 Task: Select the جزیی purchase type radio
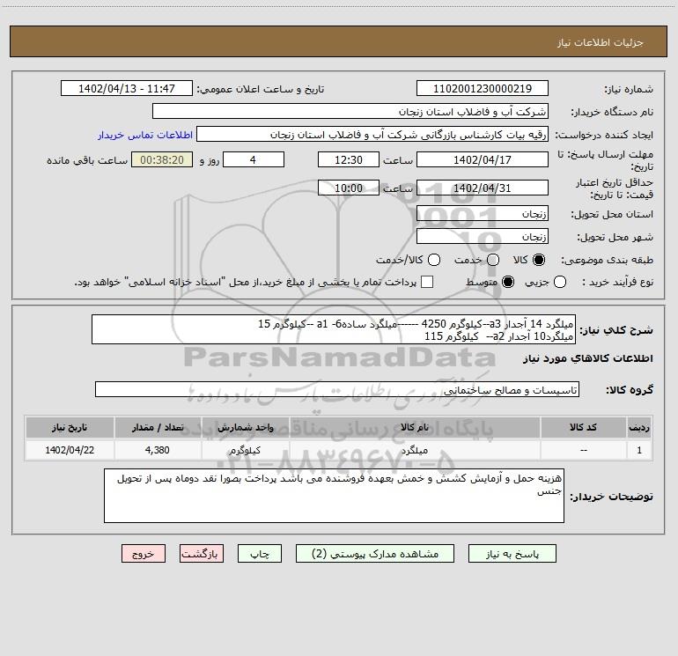point(560,282)
